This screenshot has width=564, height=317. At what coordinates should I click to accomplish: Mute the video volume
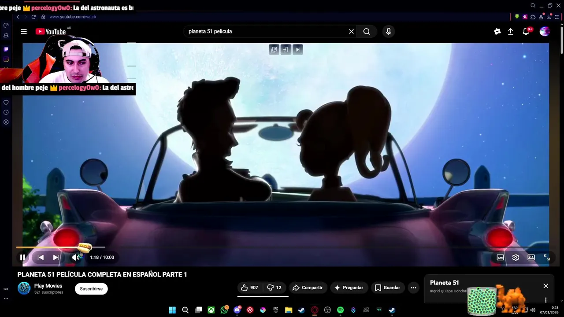(x=76, y=257)
